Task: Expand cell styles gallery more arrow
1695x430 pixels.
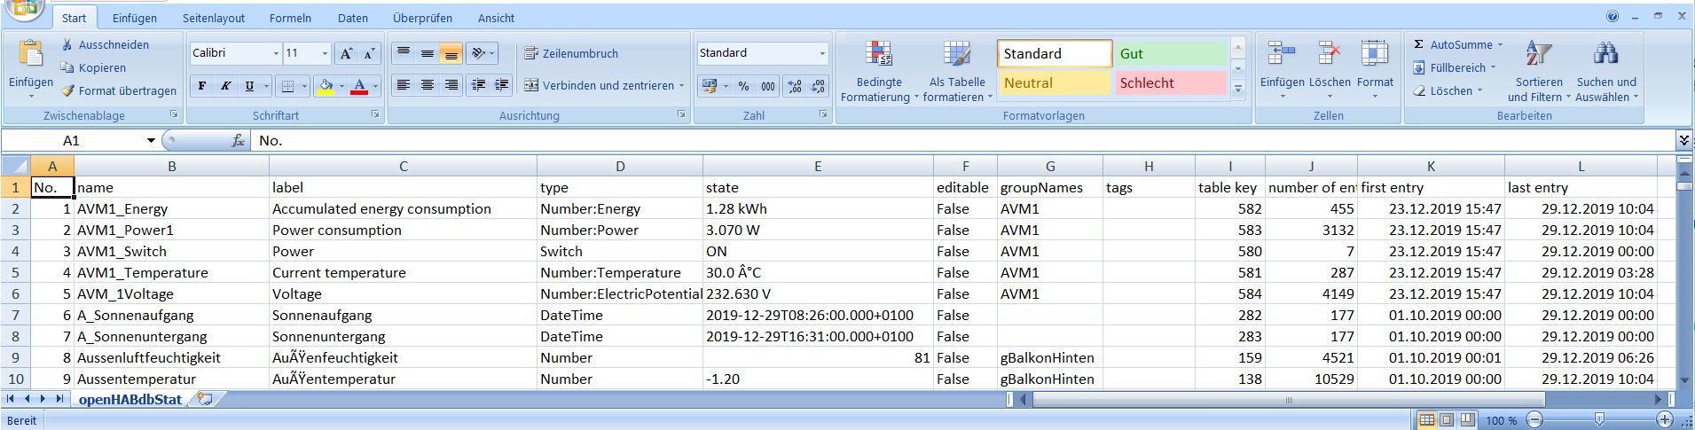Action: coord(1239,89)
